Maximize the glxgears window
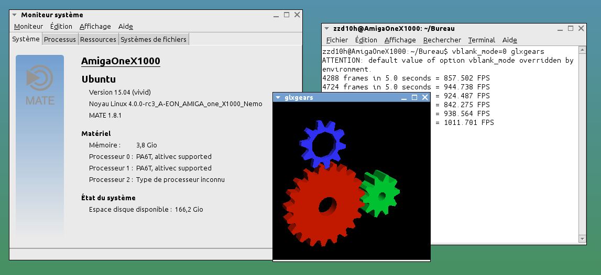 (414, 98)
